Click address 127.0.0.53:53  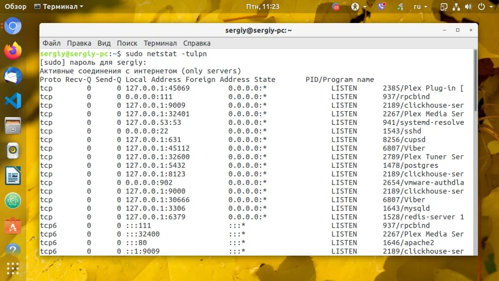point(153,122)
